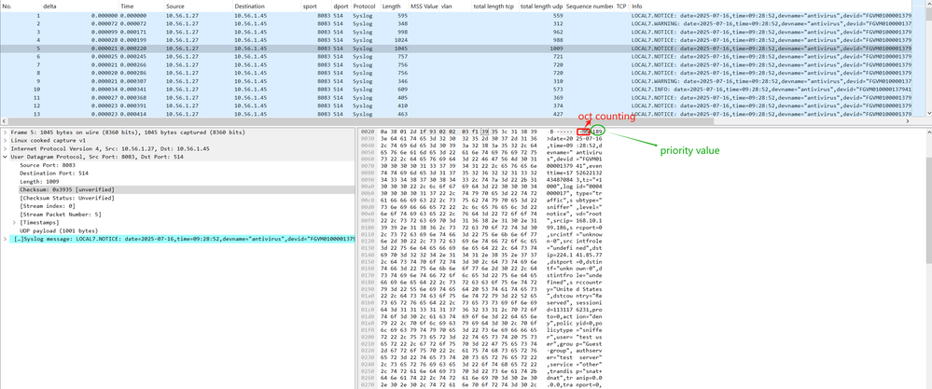The width and height of the screenshot is (932, 389).
Task: Sort by the Source column header
Action: point(199,6)
